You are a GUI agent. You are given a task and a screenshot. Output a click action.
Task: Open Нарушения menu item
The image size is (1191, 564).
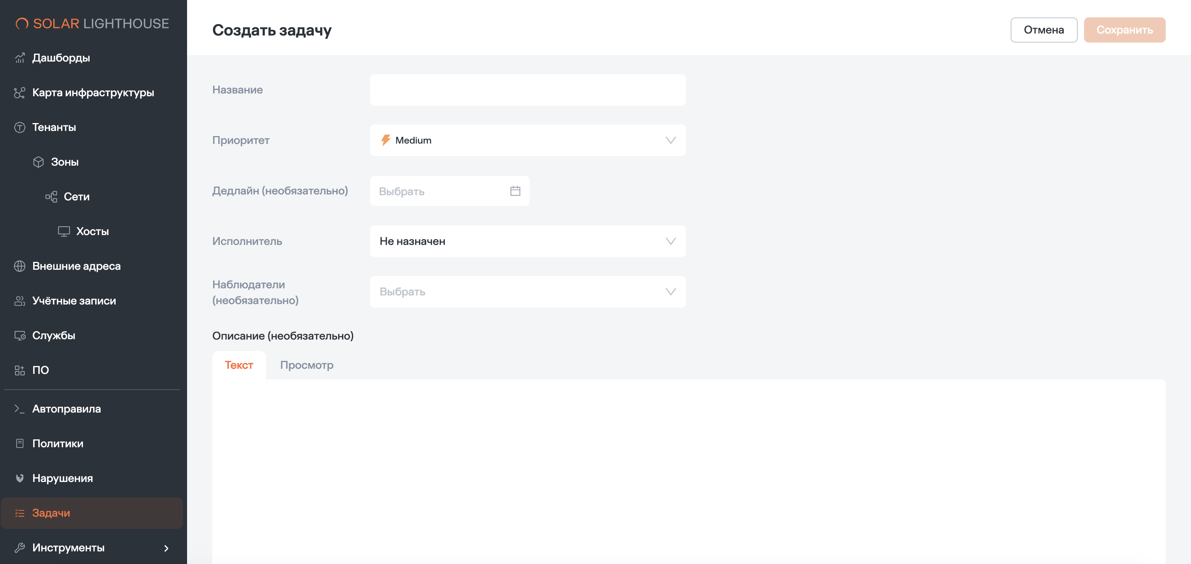coord(92,478)
